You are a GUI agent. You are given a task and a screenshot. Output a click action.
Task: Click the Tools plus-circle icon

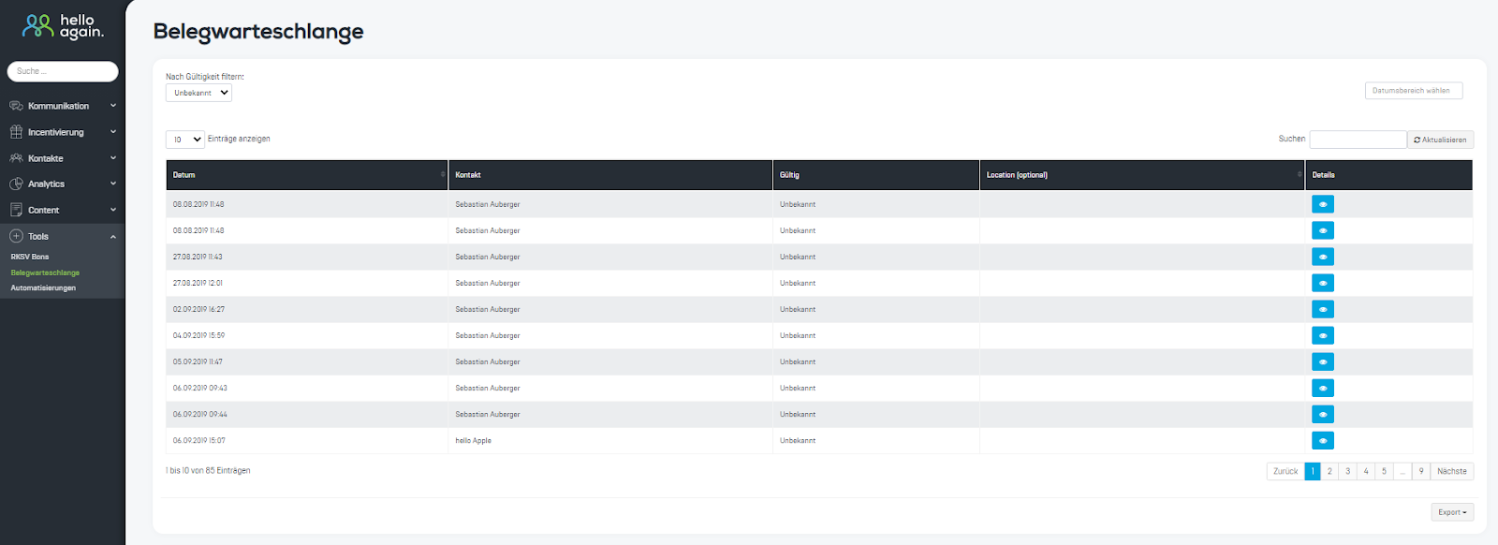pyautogui.click(x=16, y=237)
